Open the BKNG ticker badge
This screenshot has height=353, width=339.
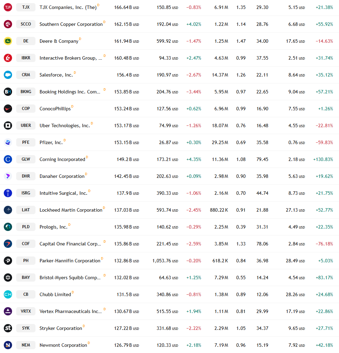pos(26,92)
